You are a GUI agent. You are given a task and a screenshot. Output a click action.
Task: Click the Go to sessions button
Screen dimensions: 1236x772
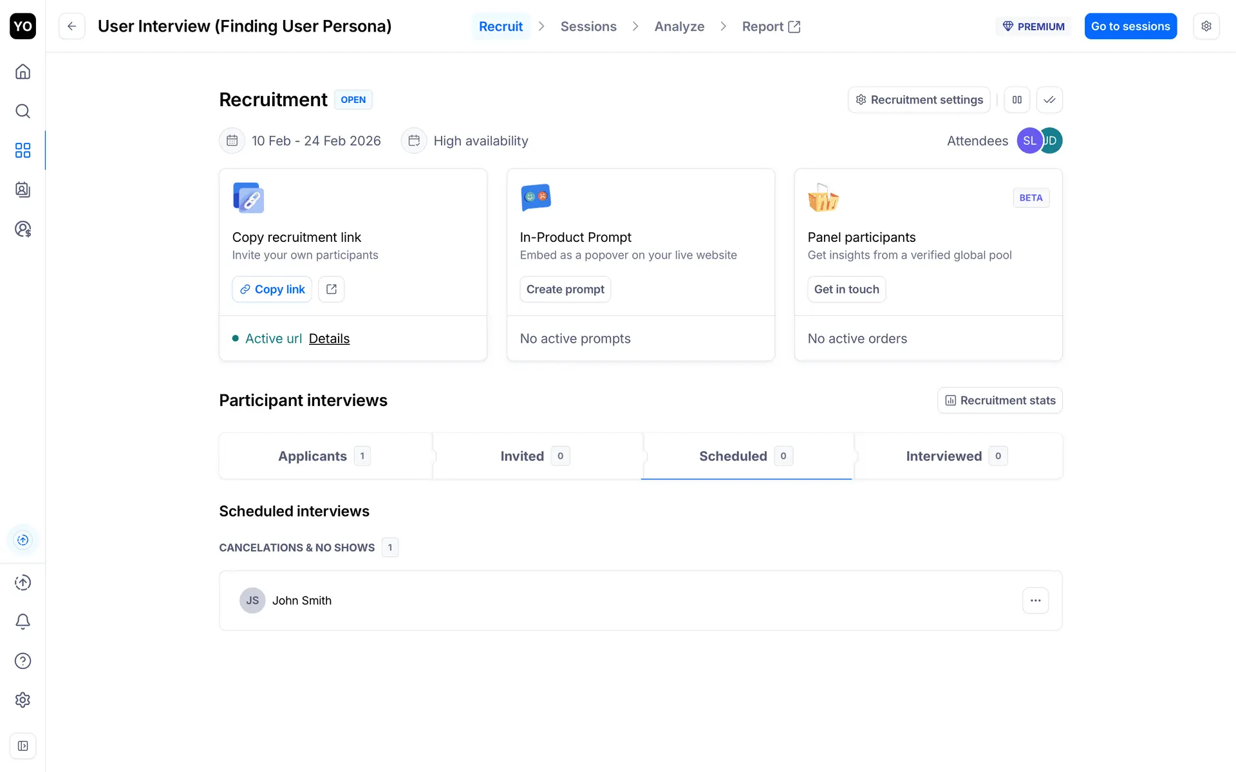point(1130,26)
